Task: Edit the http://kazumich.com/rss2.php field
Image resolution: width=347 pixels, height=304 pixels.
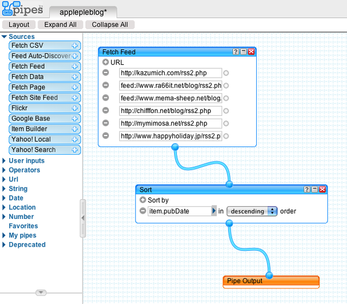Action: [171, 73]
